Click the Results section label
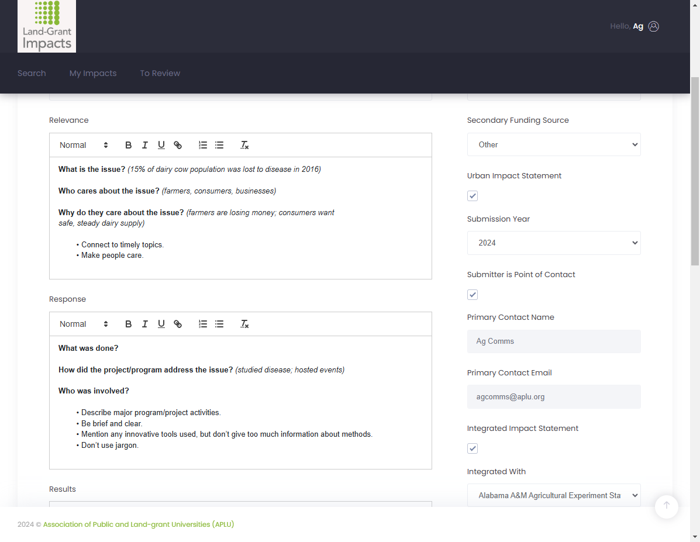The height and width of the screenshot is (542, 700). click(63, 489)
